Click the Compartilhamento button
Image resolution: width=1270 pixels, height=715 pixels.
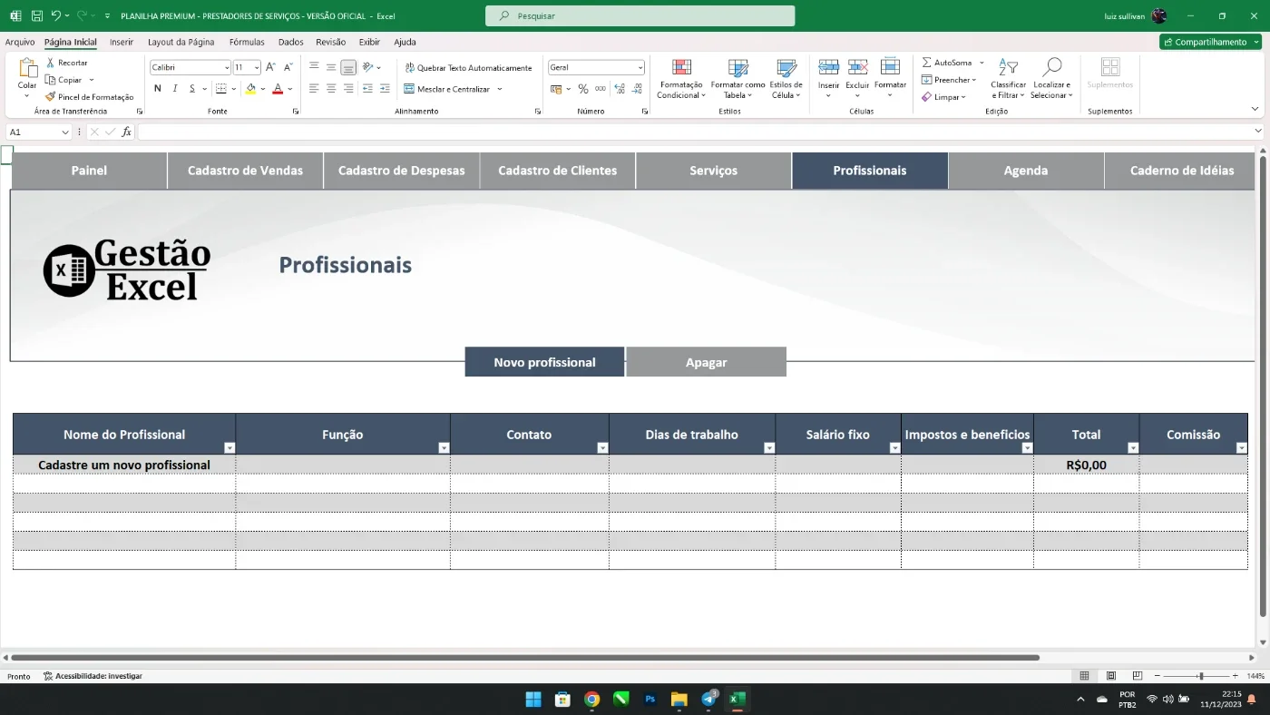(x=1210, y=42)
